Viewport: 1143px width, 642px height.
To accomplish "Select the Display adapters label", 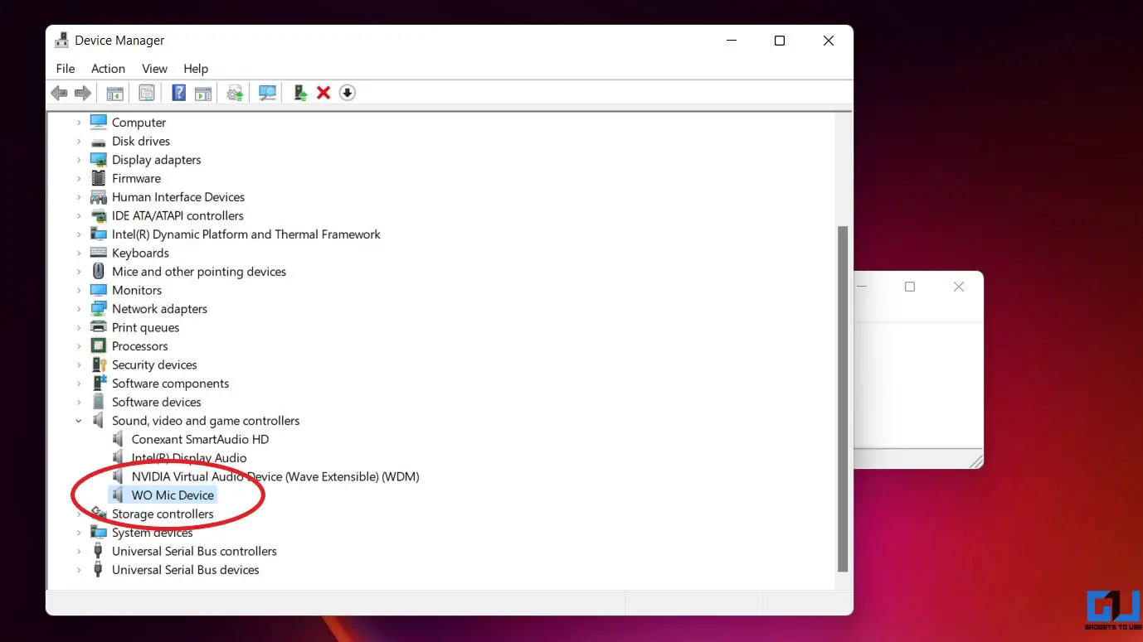I will 157,160.
